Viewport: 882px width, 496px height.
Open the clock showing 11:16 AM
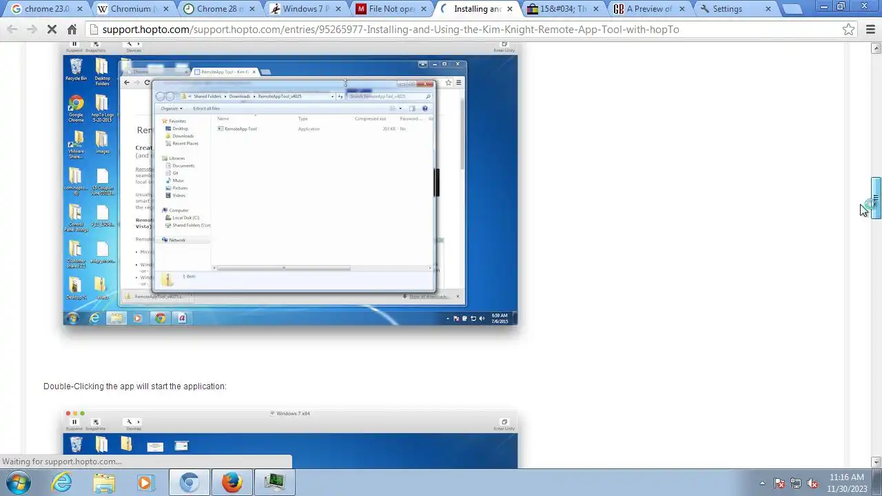[845, 482]
